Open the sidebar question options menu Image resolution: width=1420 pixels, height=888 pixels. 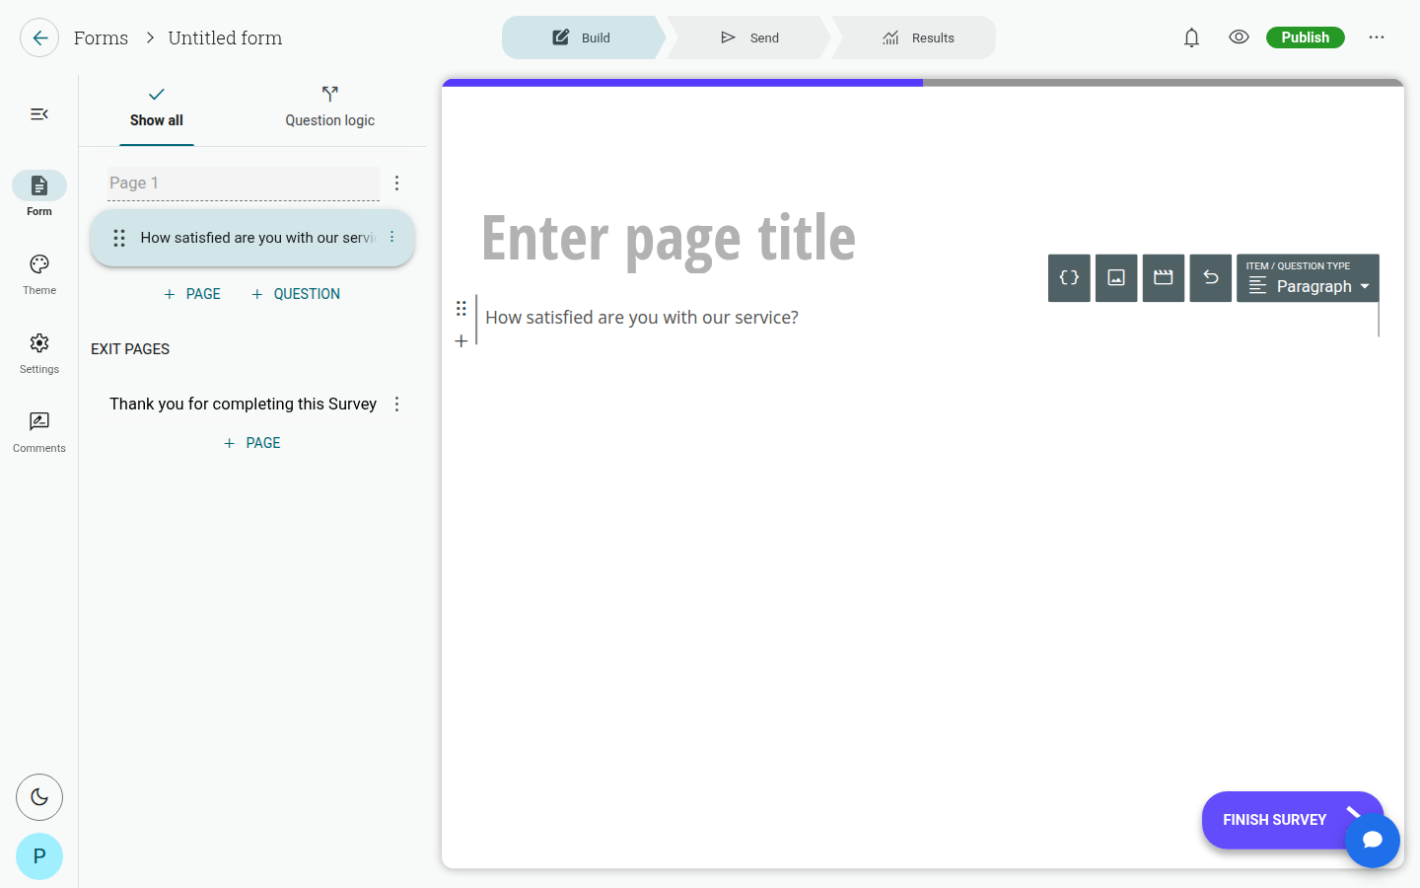[x=392, y=237]
